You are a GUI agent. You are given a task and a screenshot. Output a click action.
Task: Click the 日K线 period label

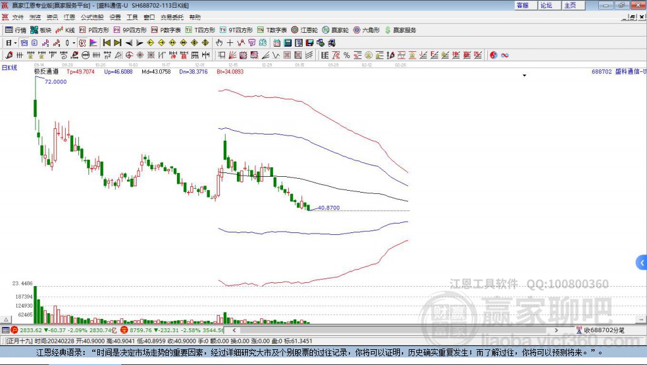pos(9,68)
